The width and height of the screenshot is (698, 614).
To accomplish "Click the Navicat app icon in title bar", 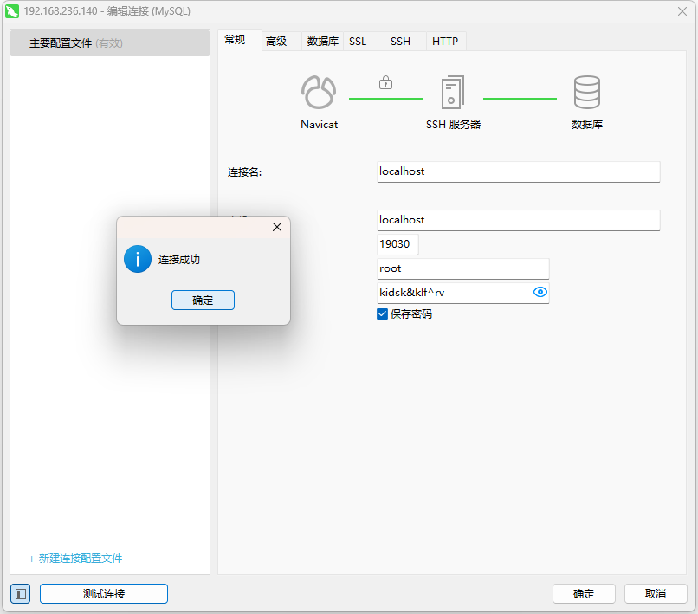I will [12, 11].
